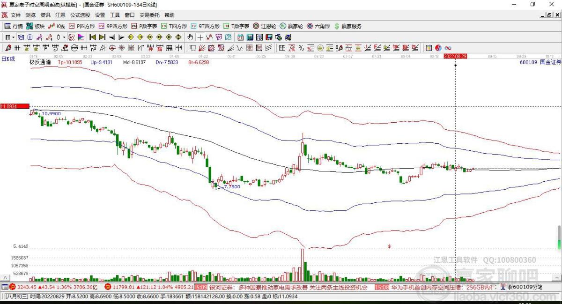
Task: Open the 文件 menu
Action: 16,15
